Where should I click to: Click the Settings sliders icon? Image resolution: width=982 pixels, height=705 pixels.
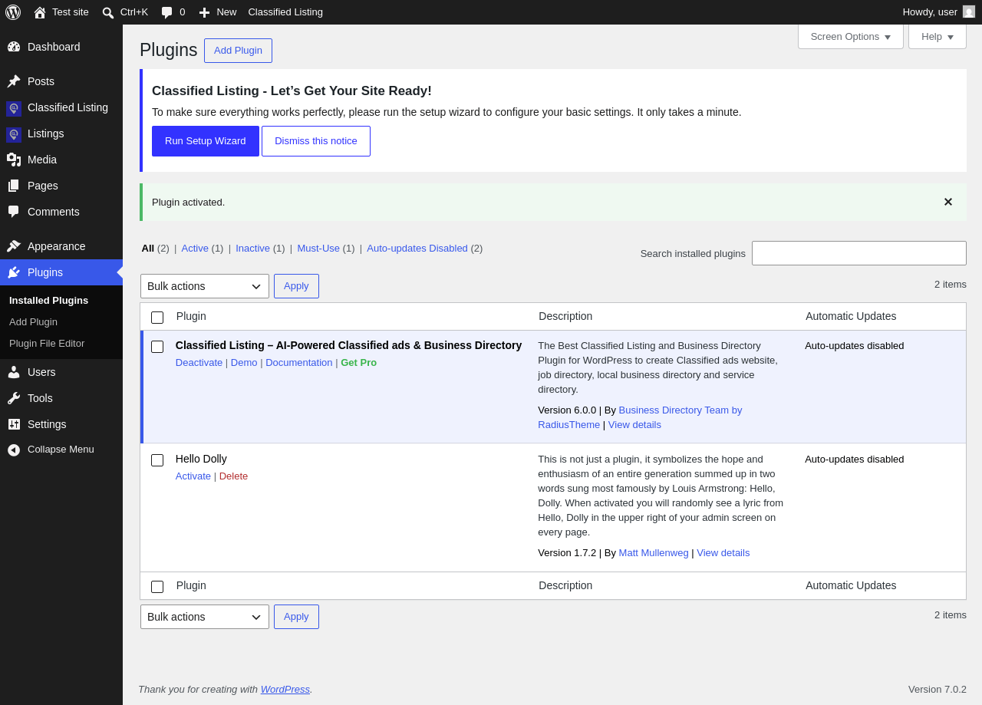tap(14, 424)
